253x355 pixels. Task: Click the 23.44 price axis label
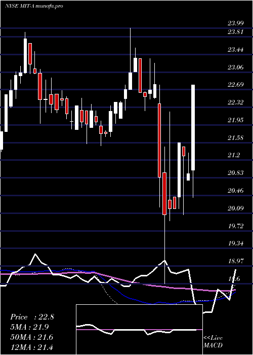click(235, 50)
